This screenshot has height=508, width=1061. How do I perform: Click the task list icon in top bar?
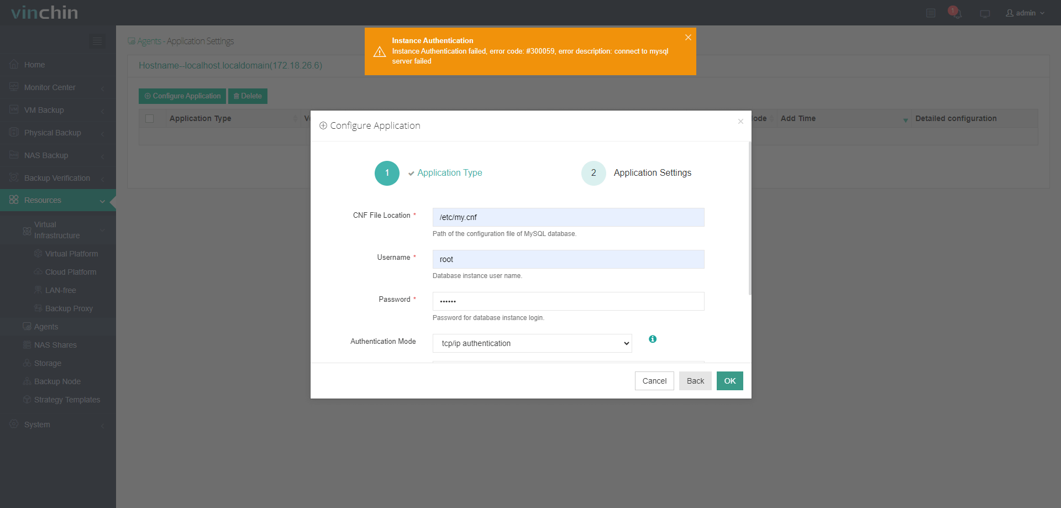[931, 13]
